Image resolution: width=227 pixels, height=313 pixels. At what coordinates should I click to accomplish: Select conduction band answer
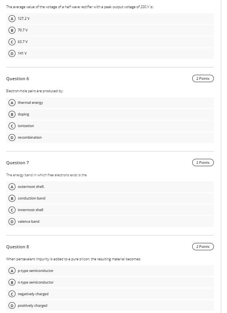[x=110, y=198]
